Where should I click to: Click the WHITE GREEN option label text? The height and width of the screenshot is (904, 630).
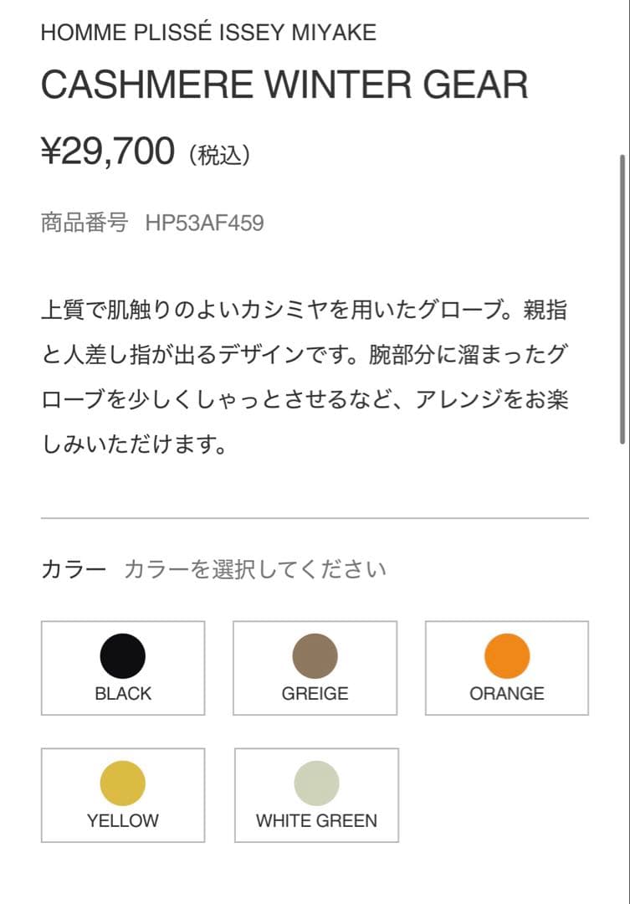[x=316, y=821]
